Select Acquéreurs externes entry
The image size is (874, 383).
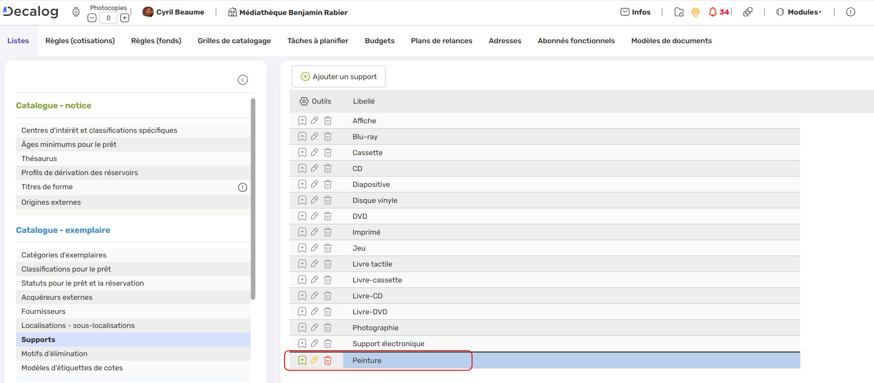pyautogui.click(x=133, y=297)
